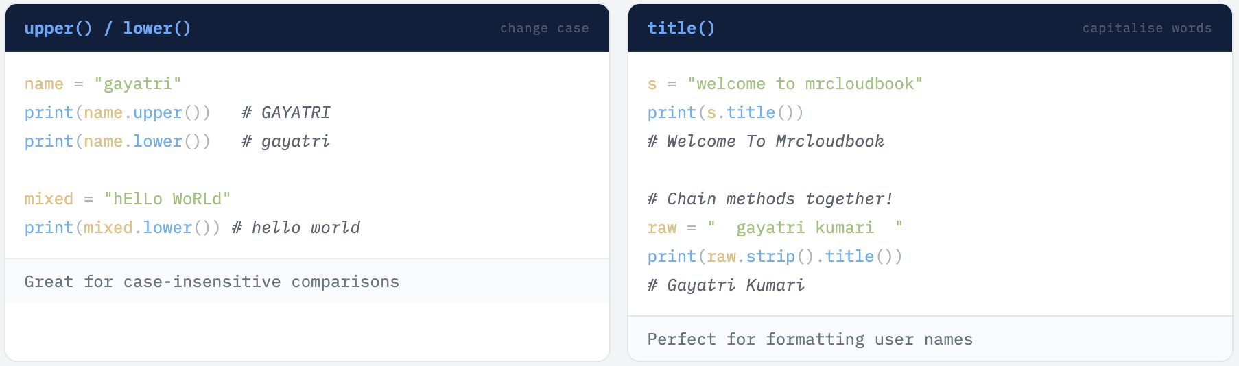Click the '# Welcome To Mrcloudbook' comment
The height and width of the screenshot is (366, 1239).
tap(766, 141)
